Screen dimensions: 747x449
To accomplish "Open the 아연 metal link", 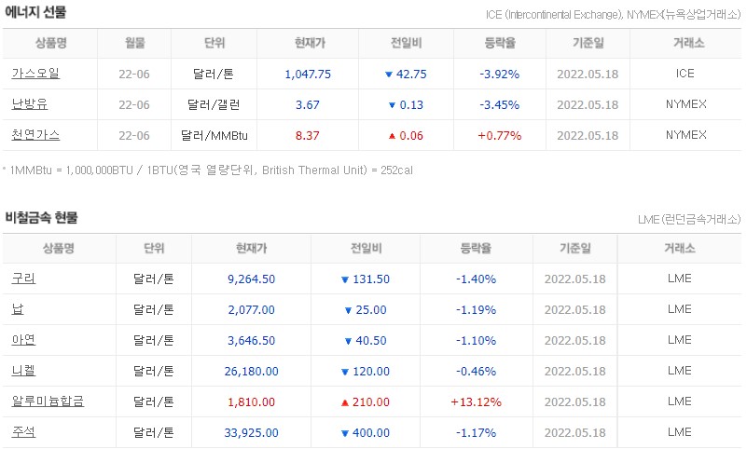I will (23, 340).
